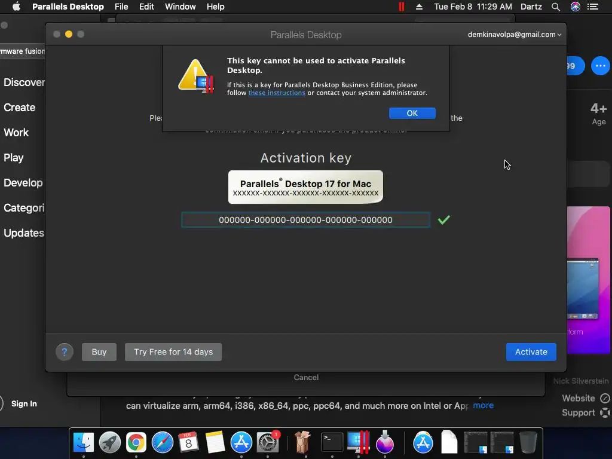Viewport: 612px width, 459px height.
Task: Click the Siri icon in menu bar
Action: (576, 7)
